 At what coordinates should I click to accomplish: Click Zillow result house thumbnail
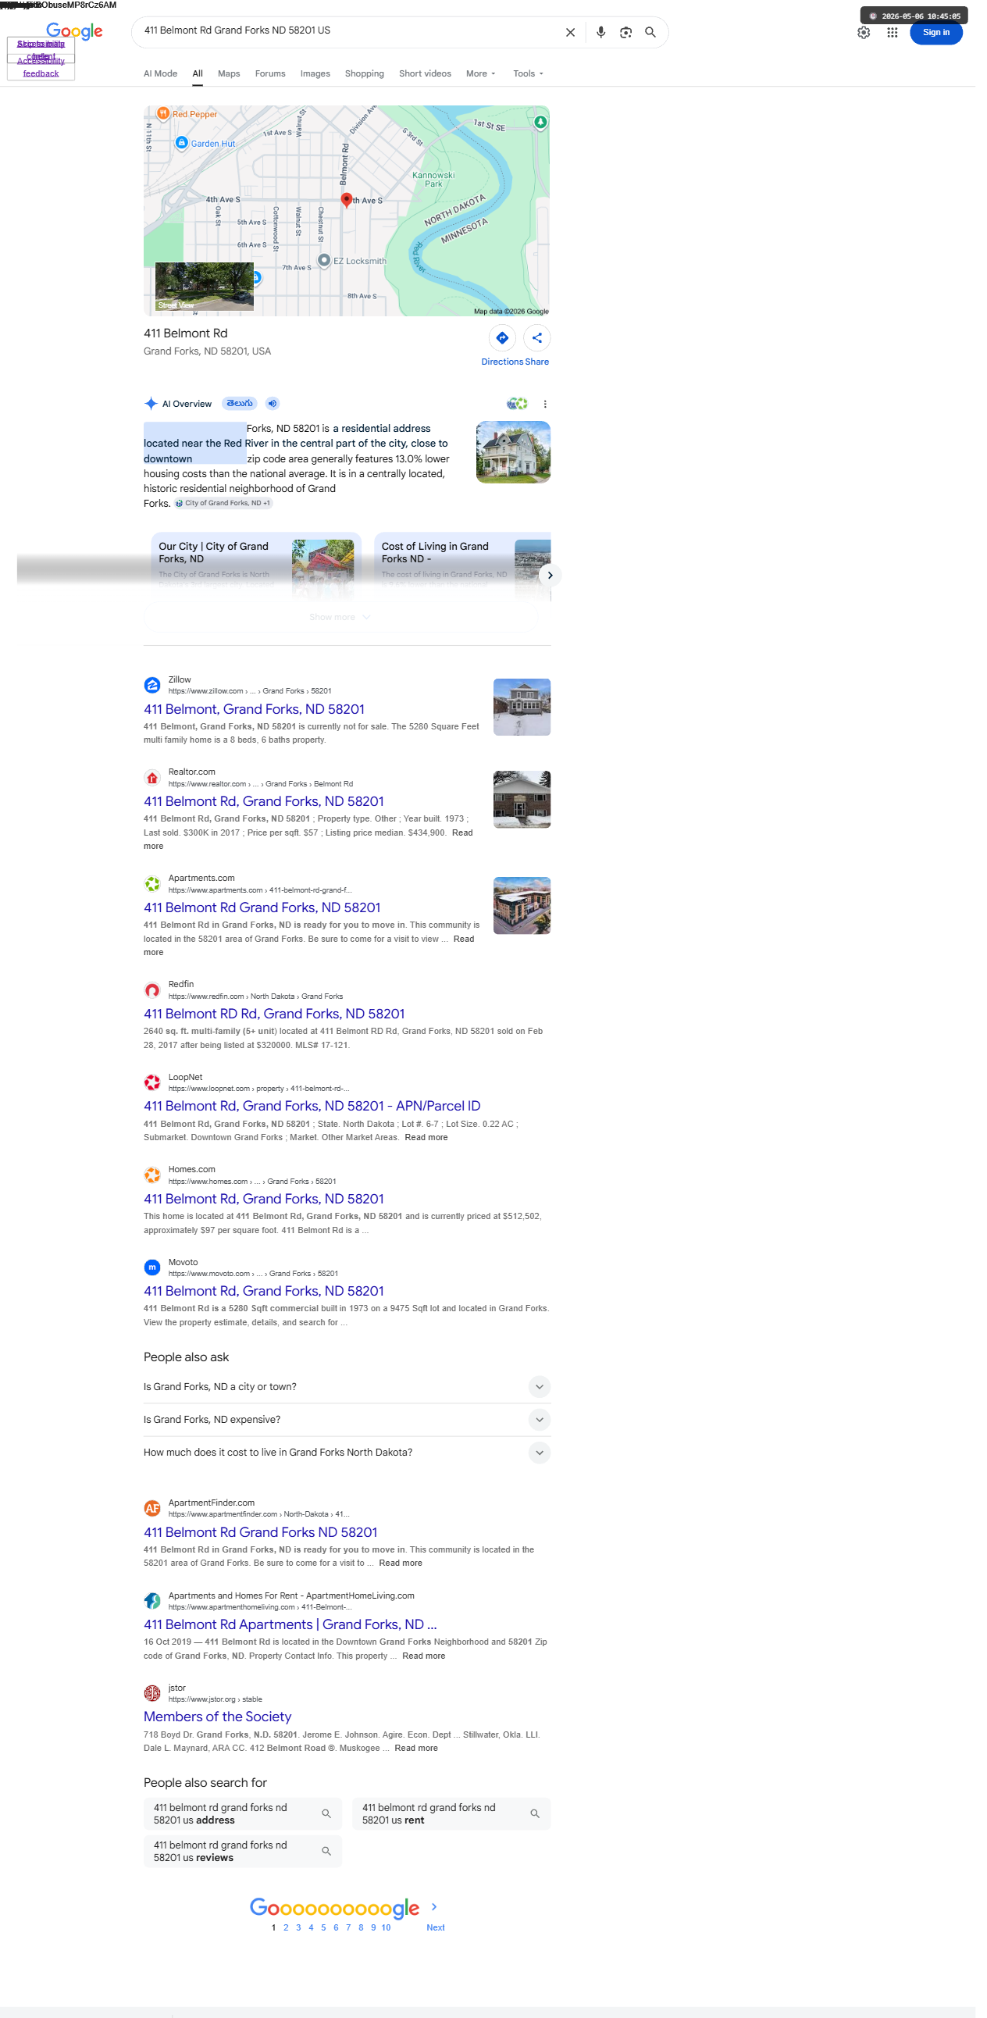[522, 707]
